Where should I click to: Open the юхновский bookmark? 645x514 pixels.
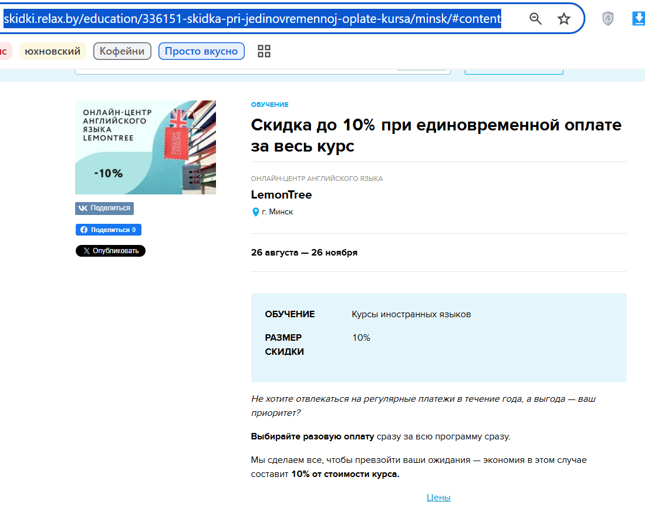click(53, 51)
